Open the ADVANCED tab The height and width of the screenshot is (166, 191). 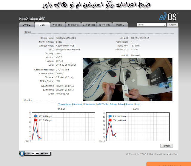[89, 25]
